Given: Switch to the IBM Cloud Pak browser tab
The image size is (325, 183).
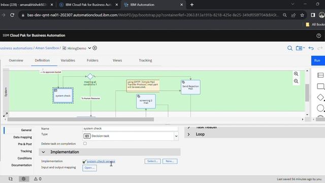Looking at the screenshot, I should pos(89,5).
